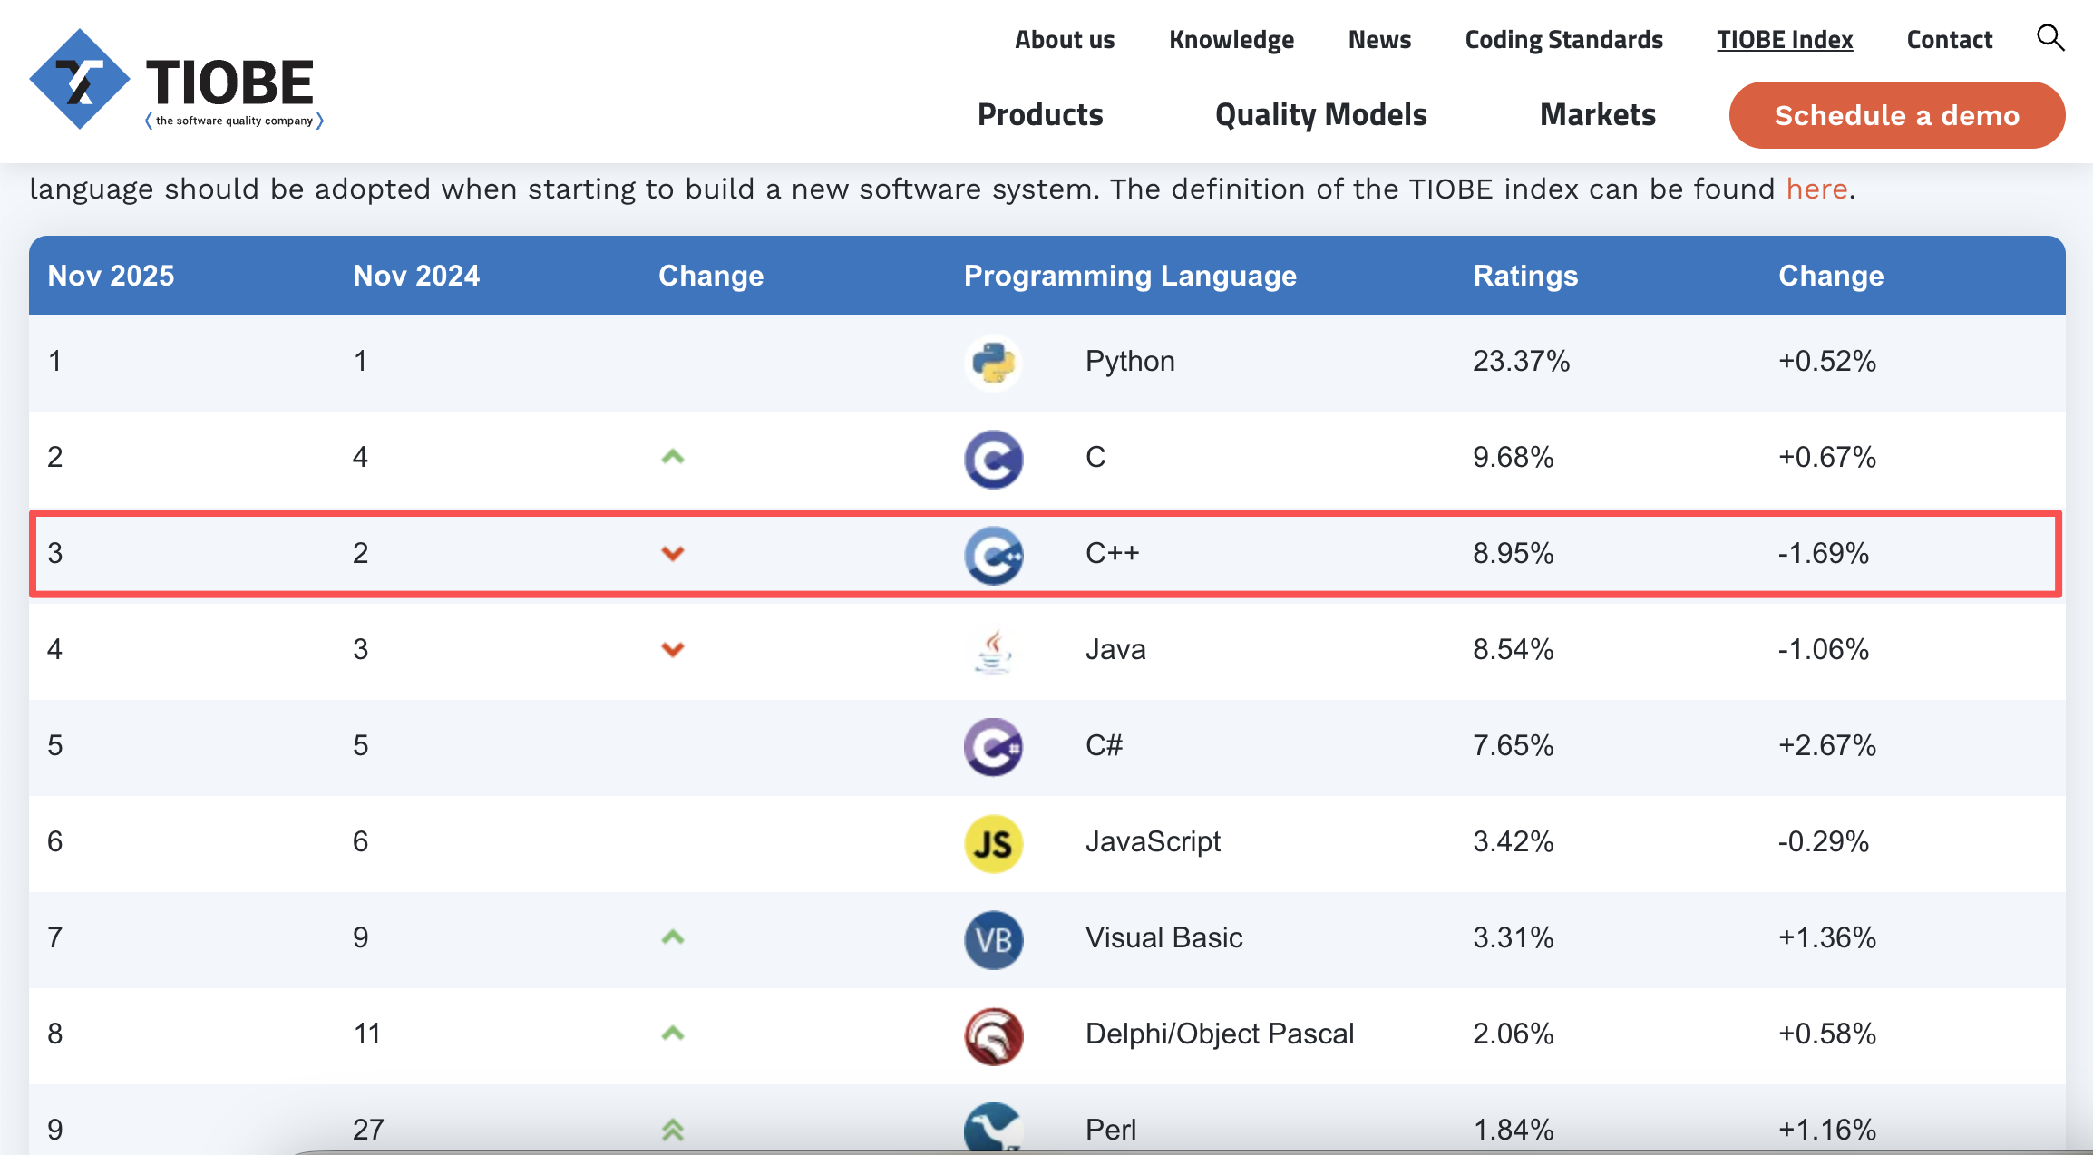The height and width of the screenshot is (1155, 2093).
Task: Click the green up arrow in C row
Action: pos(672,457)
